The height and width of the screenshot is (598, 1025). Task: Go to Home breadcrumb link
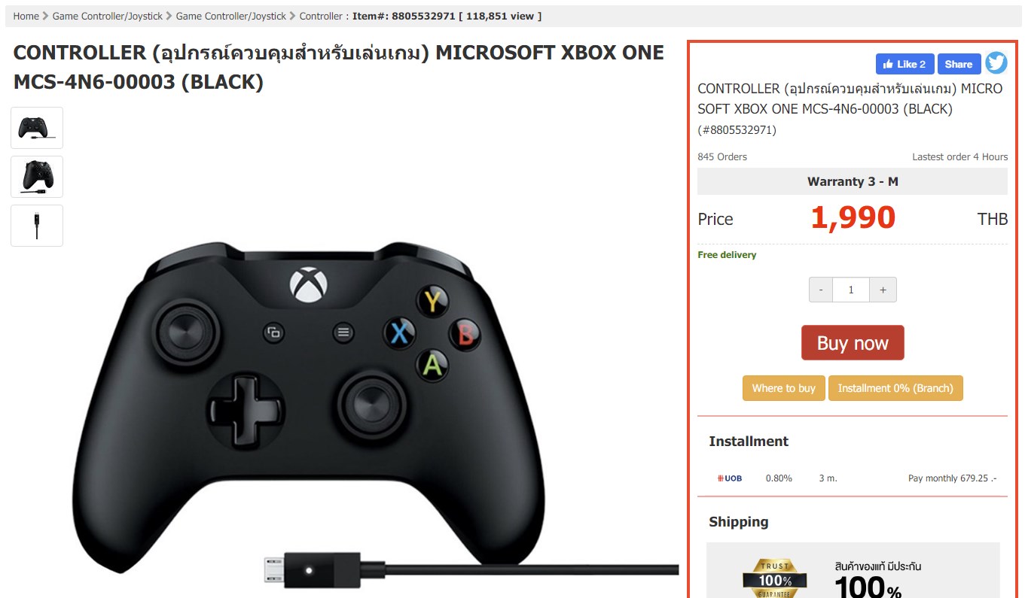(26, 16)
